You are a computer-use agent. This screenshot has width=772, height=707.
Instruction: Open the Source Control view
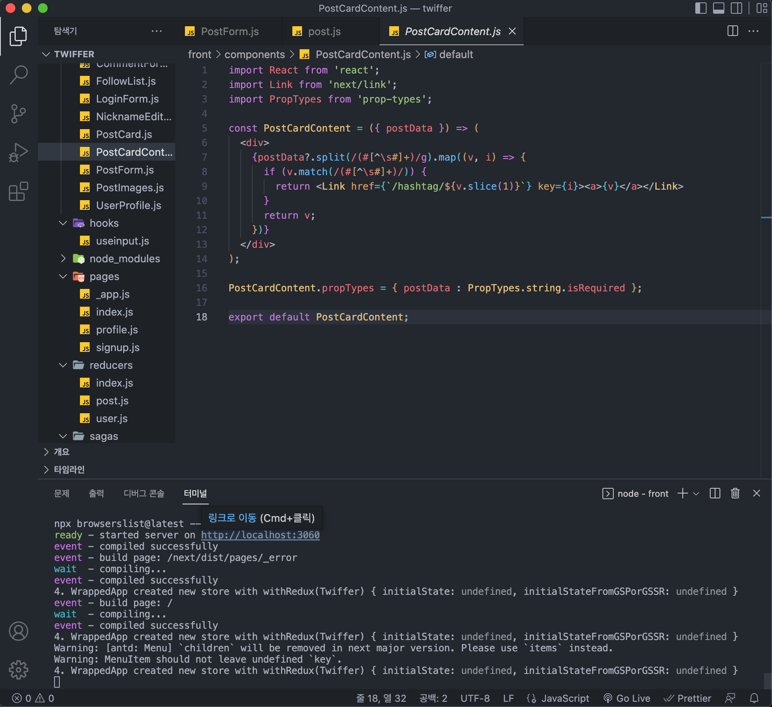click(19, 114)
